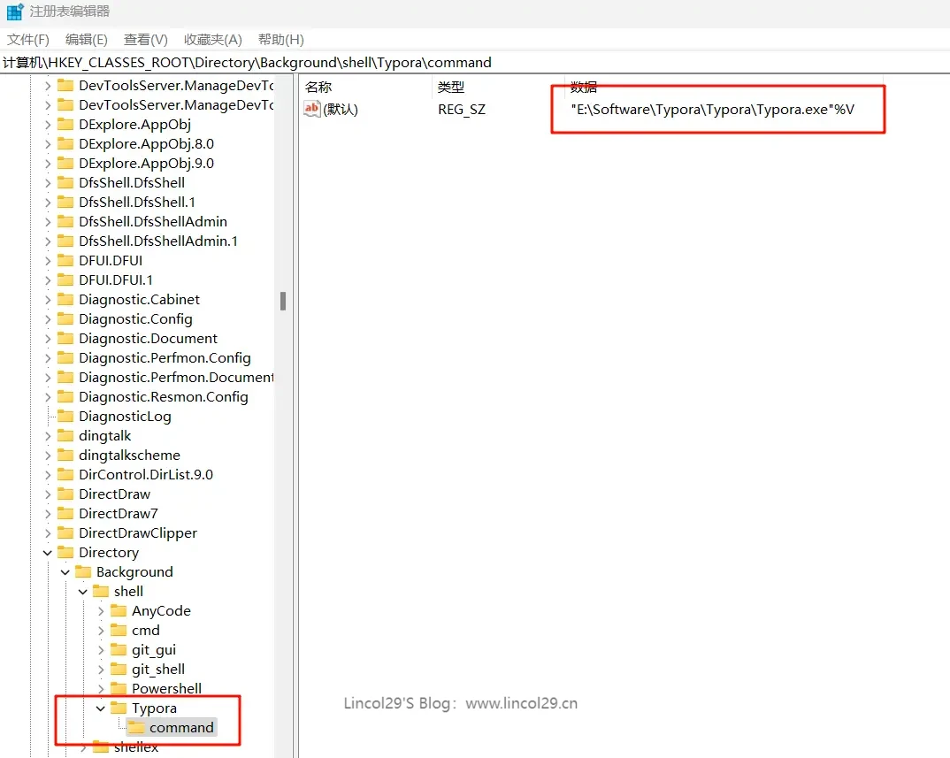The width and height of the screenshot is (950, 758).
Task: Click the command key folder icon
Action: pyautogui.click(x=136, y=727)
